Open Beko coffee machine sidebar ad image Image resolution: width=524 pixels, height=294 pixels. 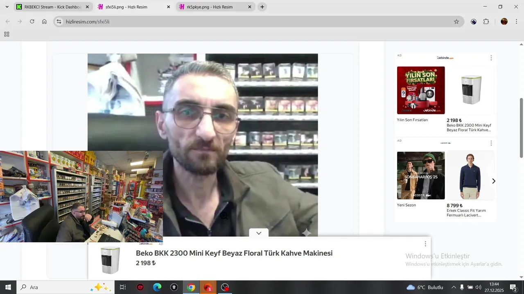470,90
